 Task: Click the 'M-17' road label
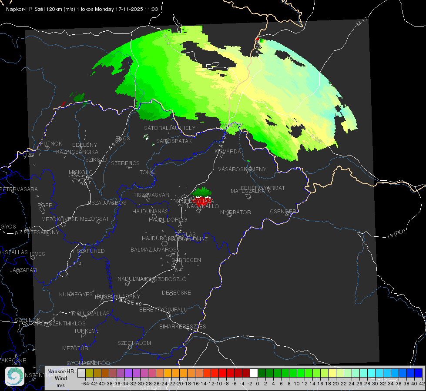(362, 22)
